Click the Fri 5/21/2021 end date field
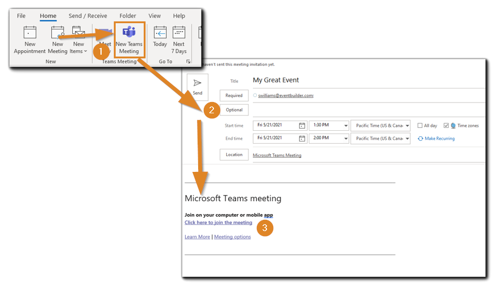Viewport: 499px width, 288px height. (280, 138)
